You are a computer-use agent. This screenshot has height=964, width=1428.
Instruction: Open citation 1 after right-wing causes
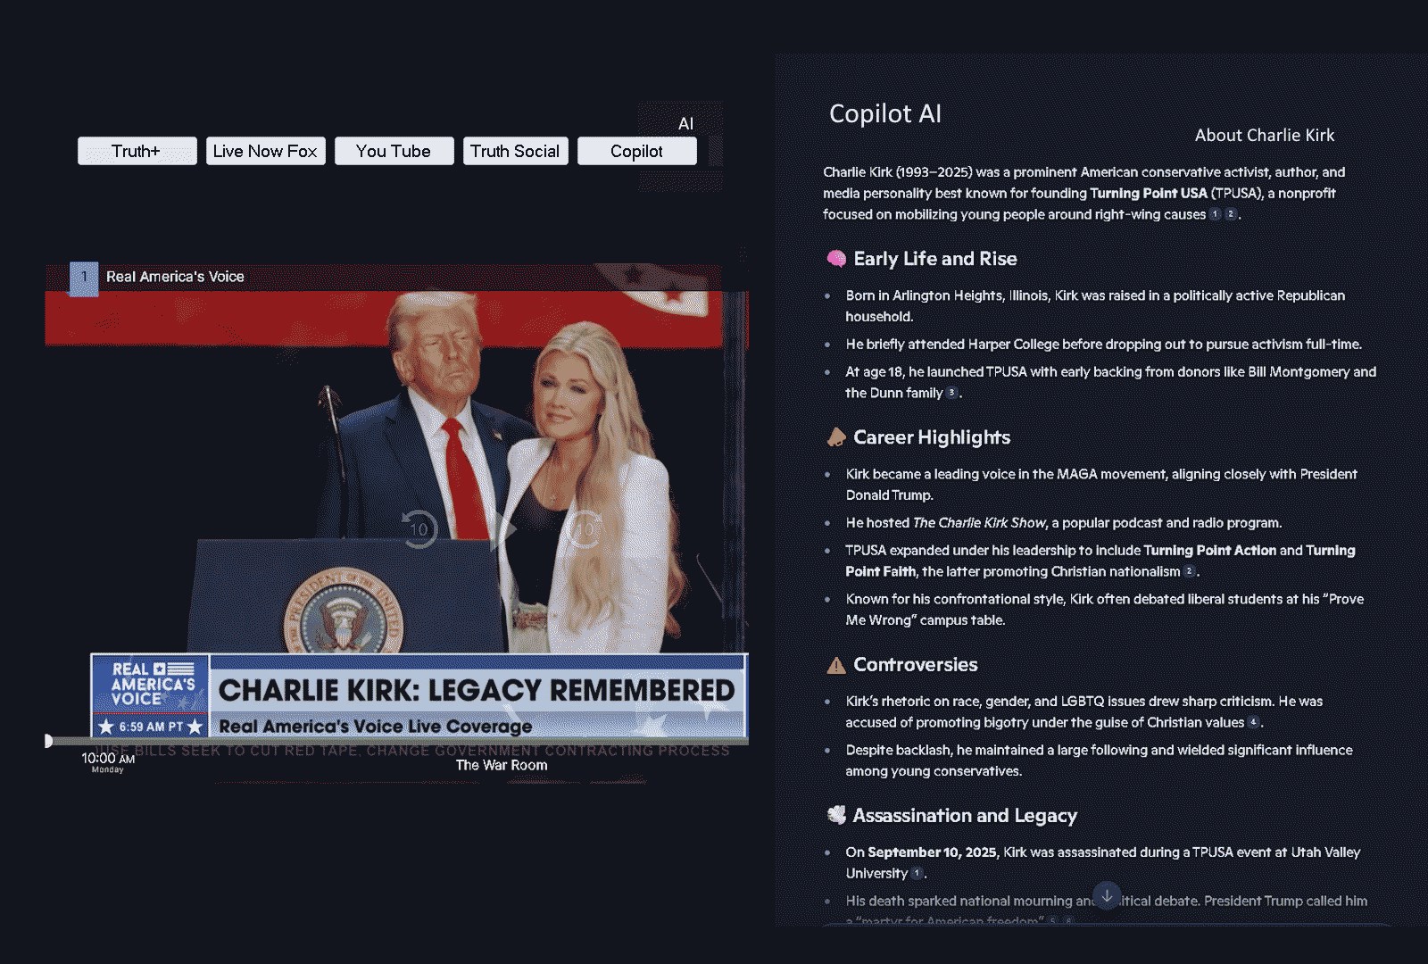coord(1215,214)
